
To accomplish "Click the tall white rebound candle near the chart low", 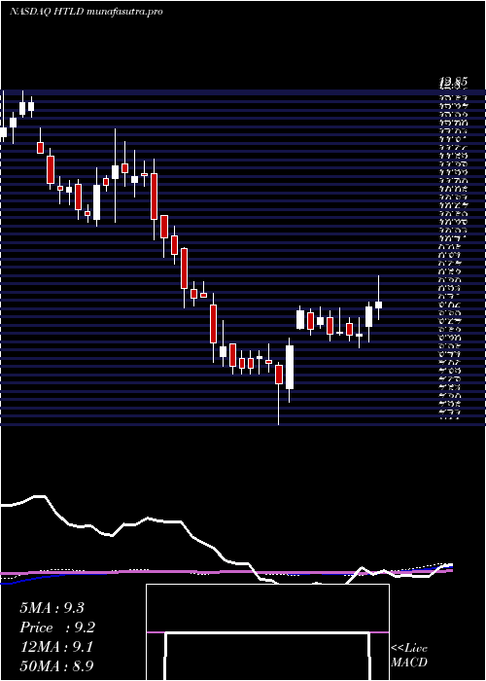I will 290,370.
